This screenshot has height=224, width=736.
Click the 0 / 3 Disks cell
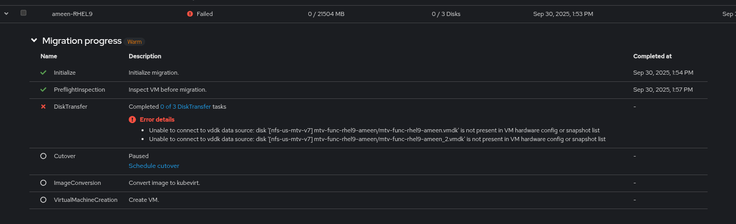click(446, 14)
